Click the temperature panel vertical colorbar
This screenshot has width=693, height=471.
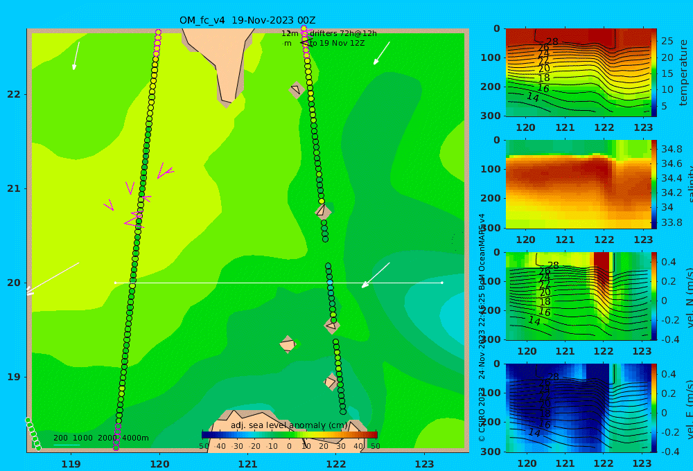654,73
